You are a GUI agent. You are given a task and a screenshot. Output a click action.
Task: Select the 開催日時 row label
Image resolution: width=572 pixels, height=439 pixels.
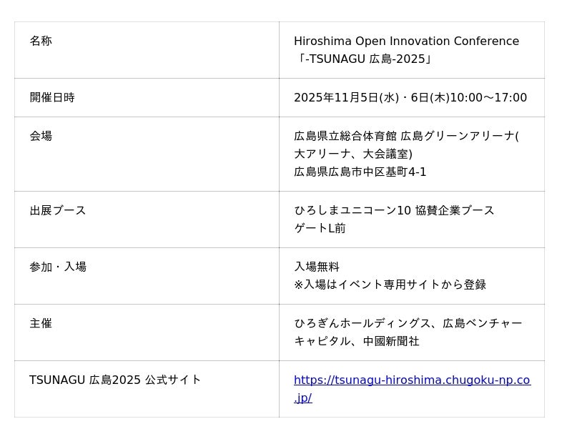pos(52,98)
